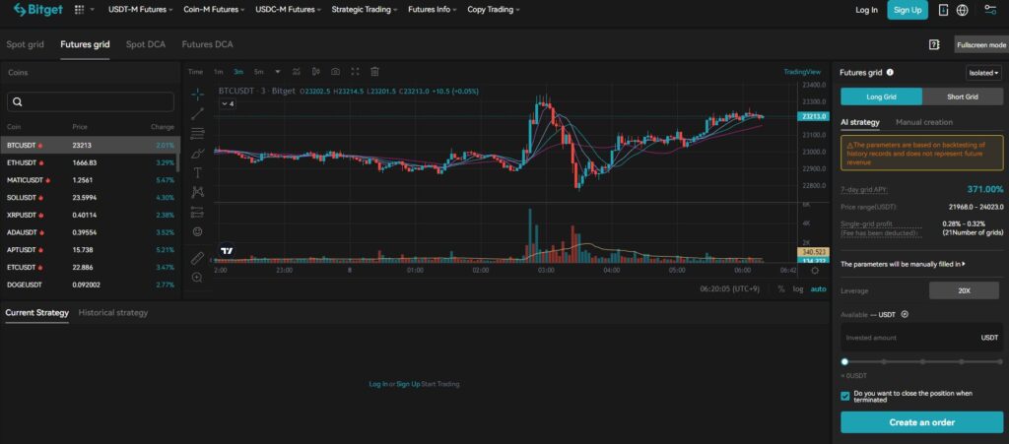Click Create an order button
This screenshot has width=1009, height=444.
pyautogui.click(x=921, y=422)
